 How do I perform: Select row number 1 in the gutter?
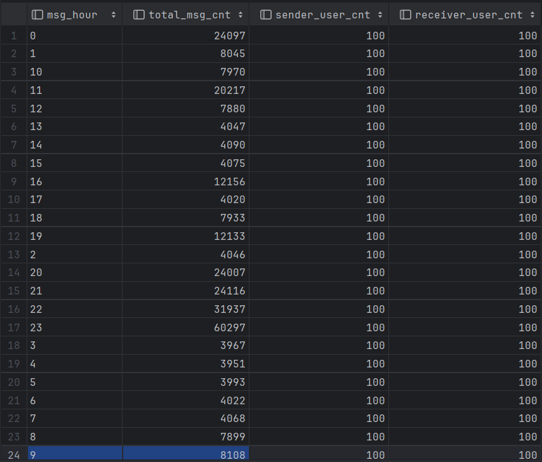(x=13, y=36)
